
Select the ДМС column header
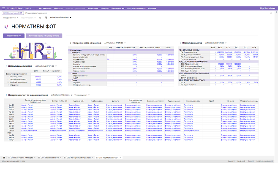[35, 71]
